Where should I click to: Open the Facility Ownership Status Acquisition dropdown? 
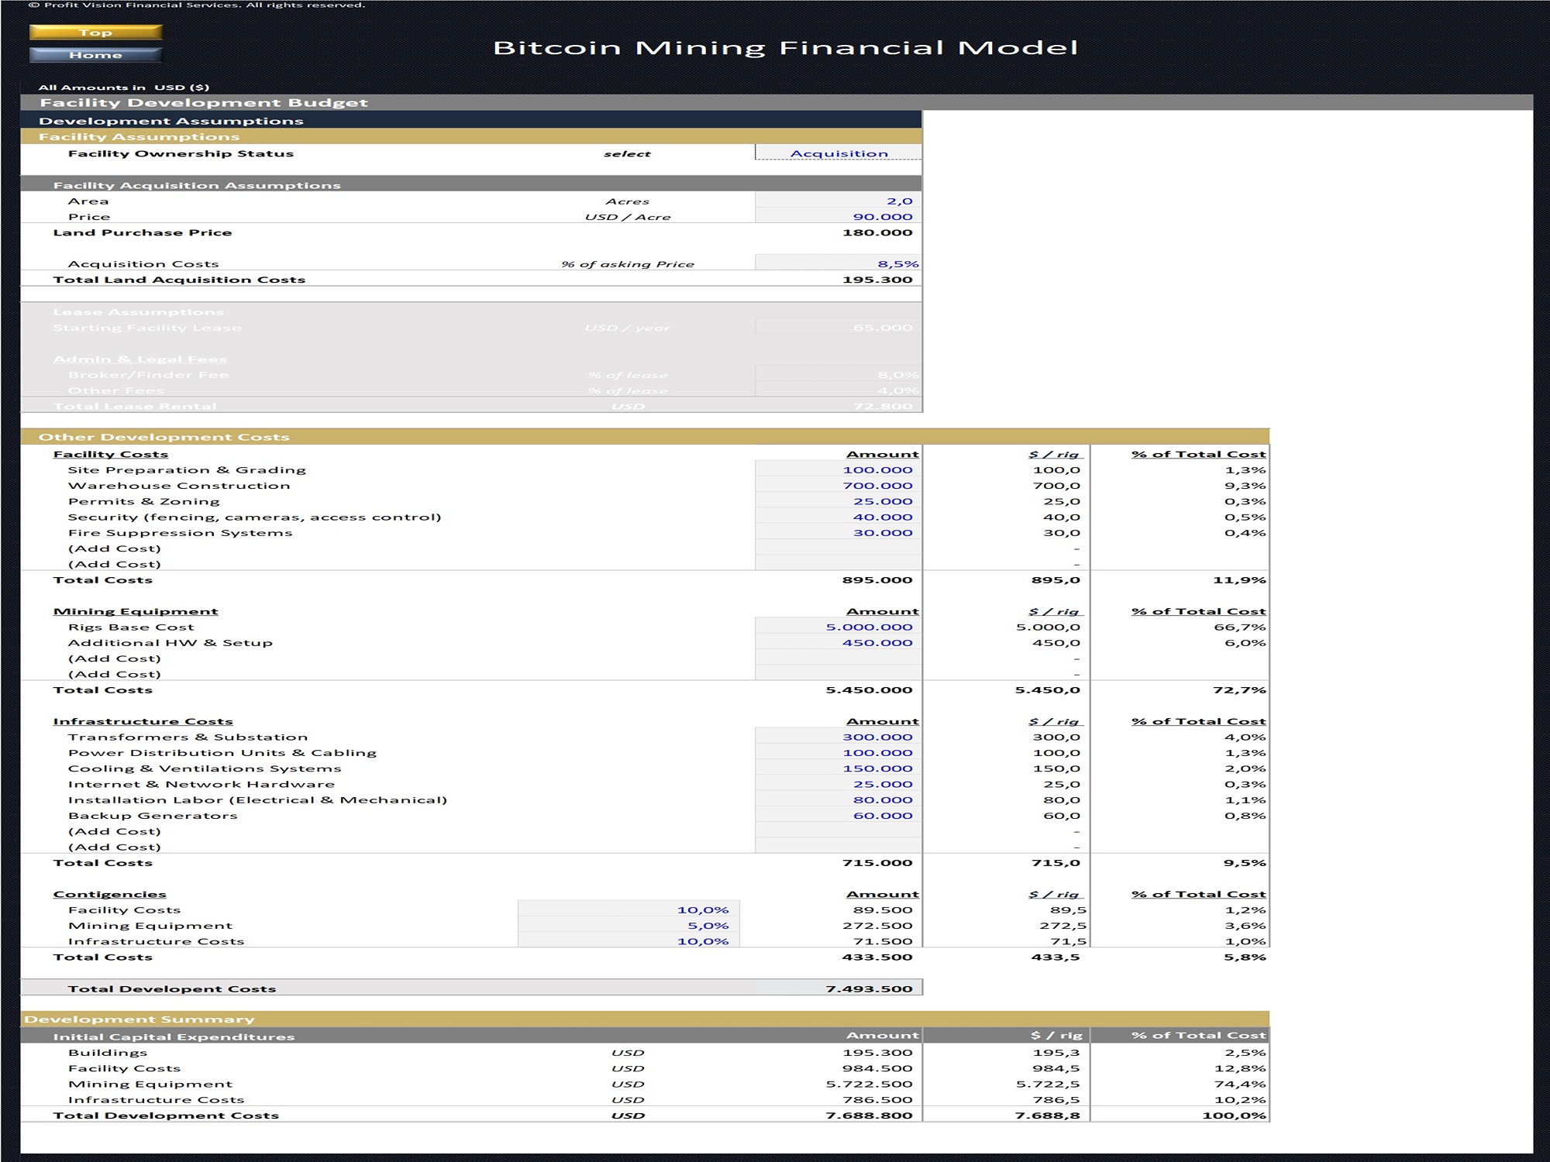[x=837, y=153]
